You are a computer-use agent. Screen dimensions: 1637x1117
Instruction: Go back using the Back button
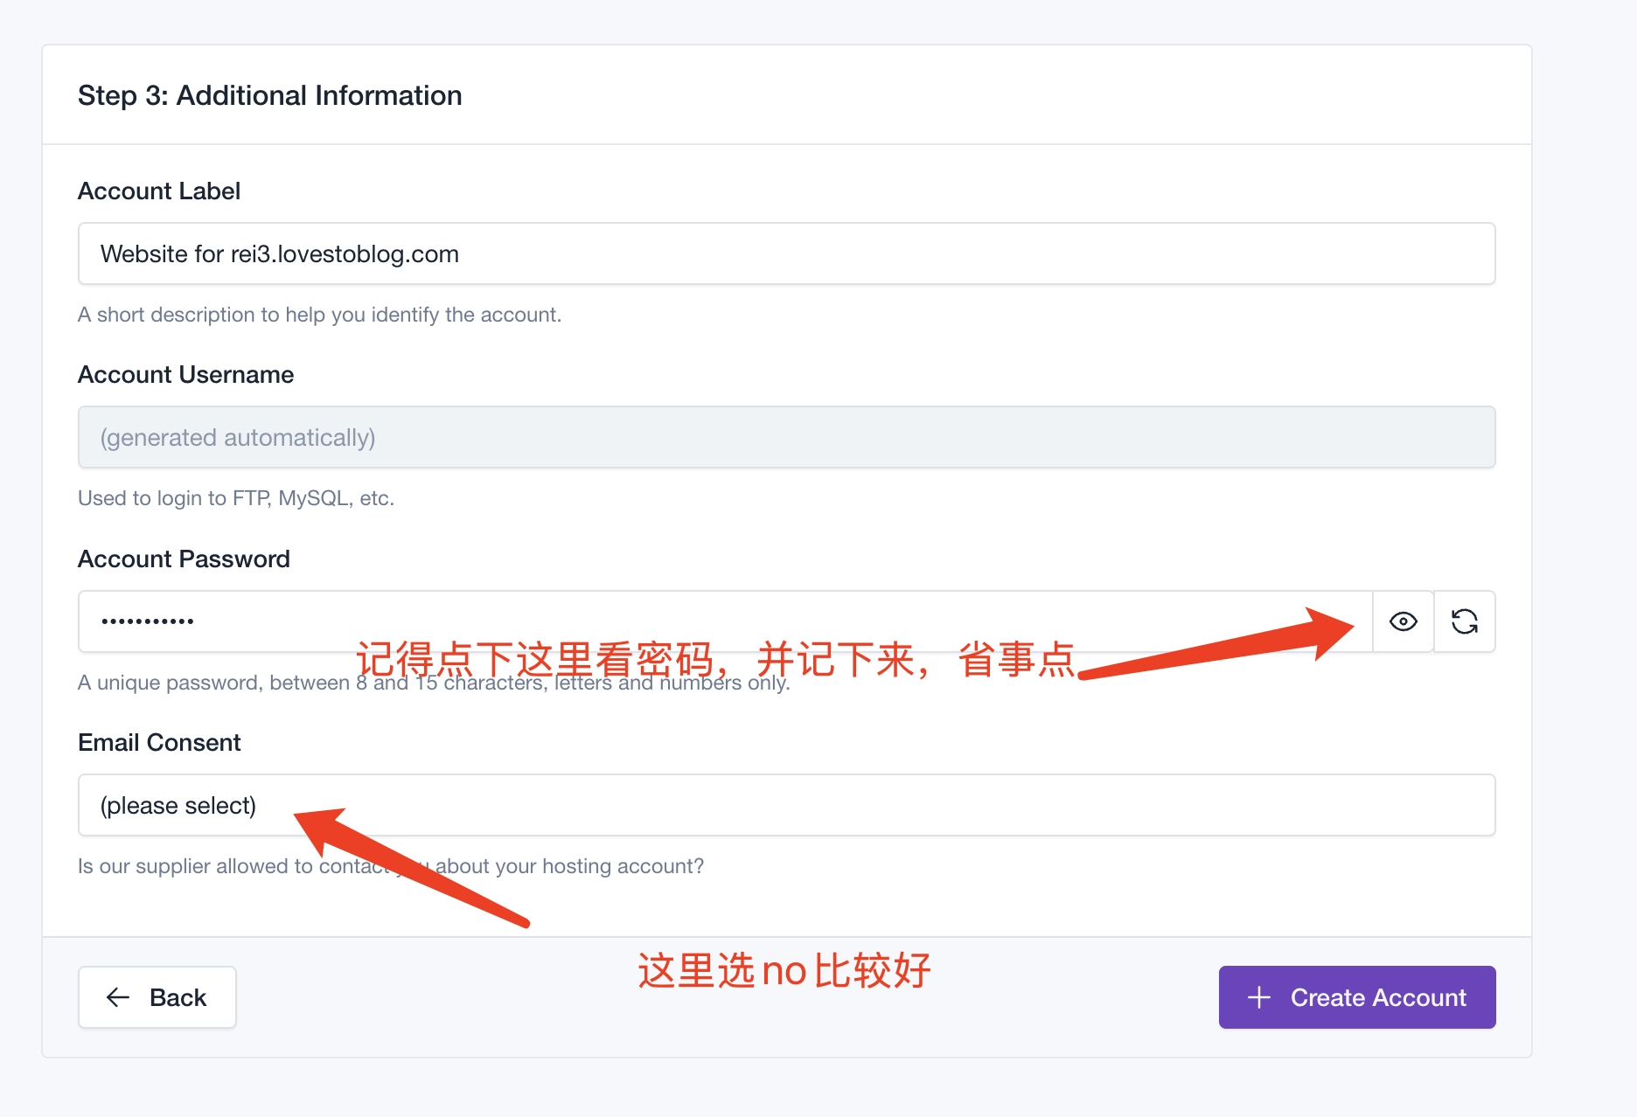coord(157,997)
